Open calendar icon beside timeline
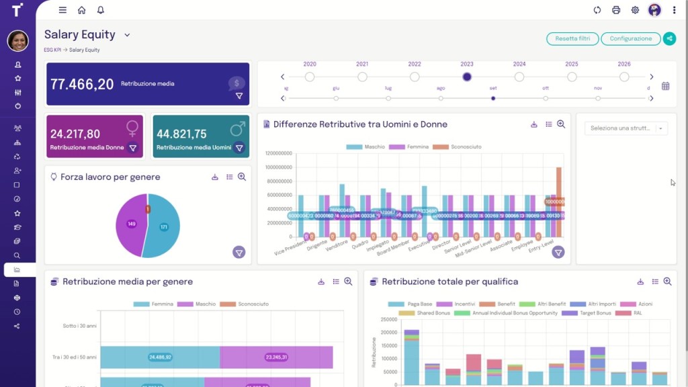Screen dimensions: 688x387 [665, 86]
